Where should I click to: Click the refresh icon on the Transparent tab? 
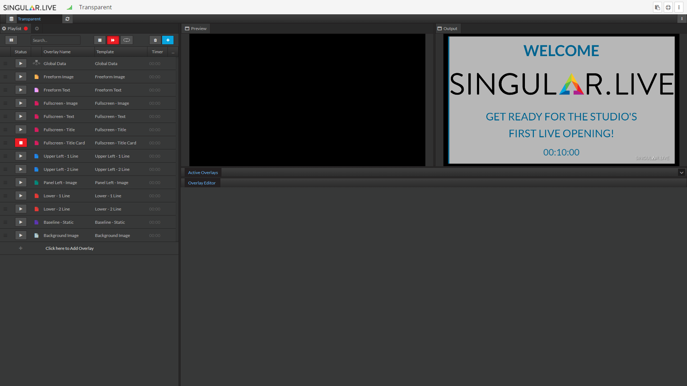click(67, 19)
